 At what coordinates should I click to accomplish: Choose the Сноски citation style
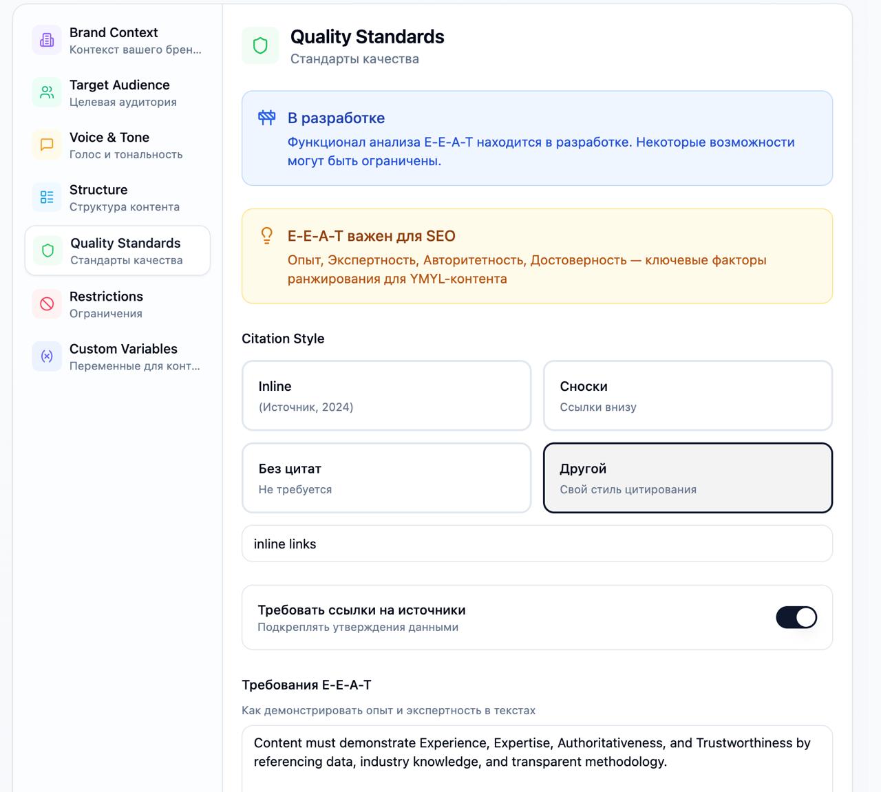pyautogui.click(x=688, y=396)
